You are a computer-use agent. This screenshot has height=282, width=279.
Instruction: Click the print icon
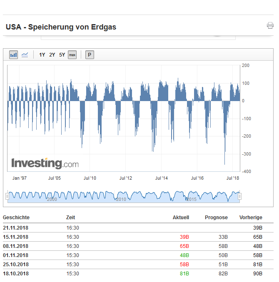coord(270,26)
